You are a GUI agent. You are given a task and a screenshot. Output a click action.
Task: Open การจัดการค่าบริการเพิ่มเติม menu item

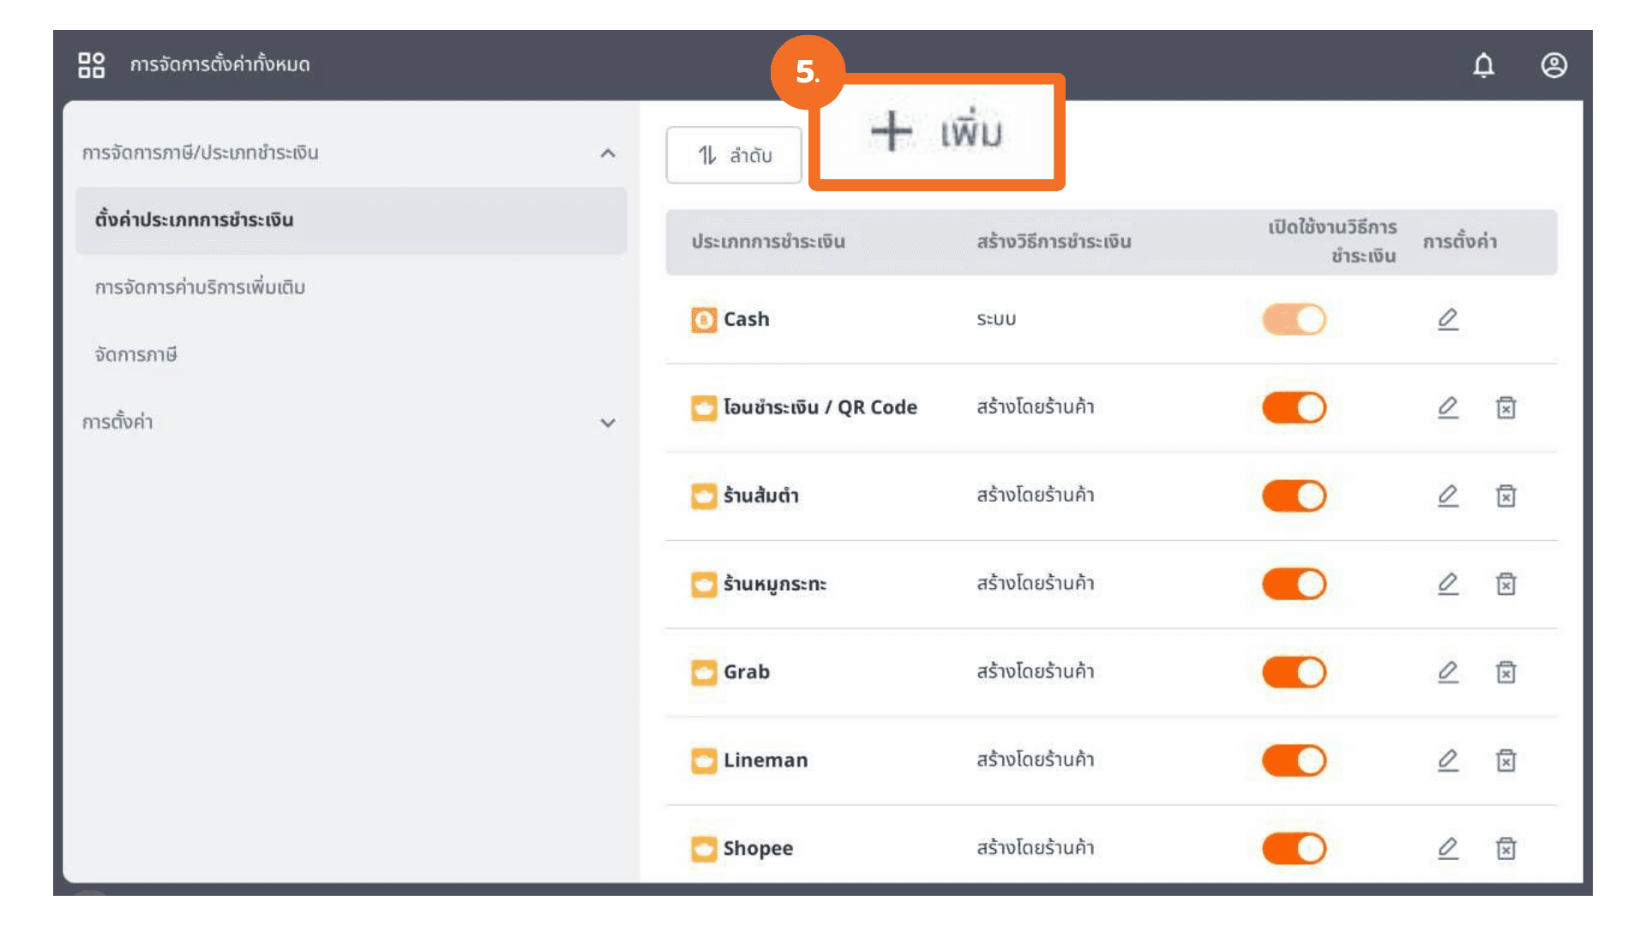click(x=200, y=287)
